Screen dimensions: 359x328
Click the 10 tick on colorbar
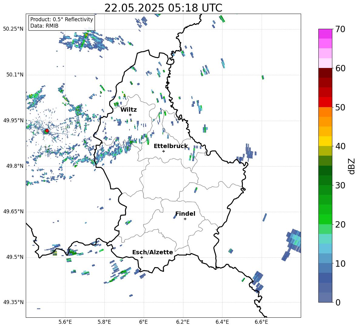[340, 263]
